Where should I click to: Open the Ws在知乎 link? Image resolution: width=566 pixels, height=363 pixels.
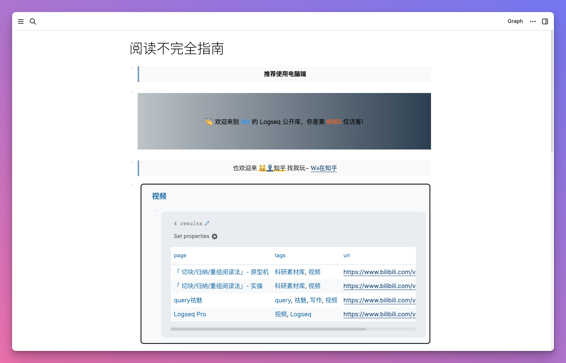[x=324, y=168]
